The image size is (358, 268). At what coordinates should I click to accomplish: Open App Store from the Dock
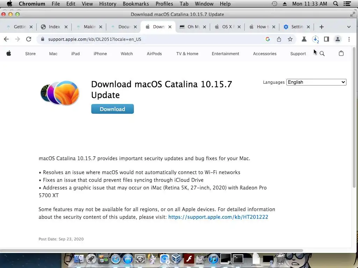128,259
